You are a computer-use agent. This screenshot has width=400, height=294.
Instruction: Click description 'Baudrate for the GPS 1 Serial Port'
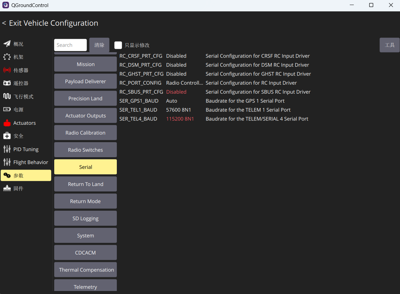(x=245, y=101)
